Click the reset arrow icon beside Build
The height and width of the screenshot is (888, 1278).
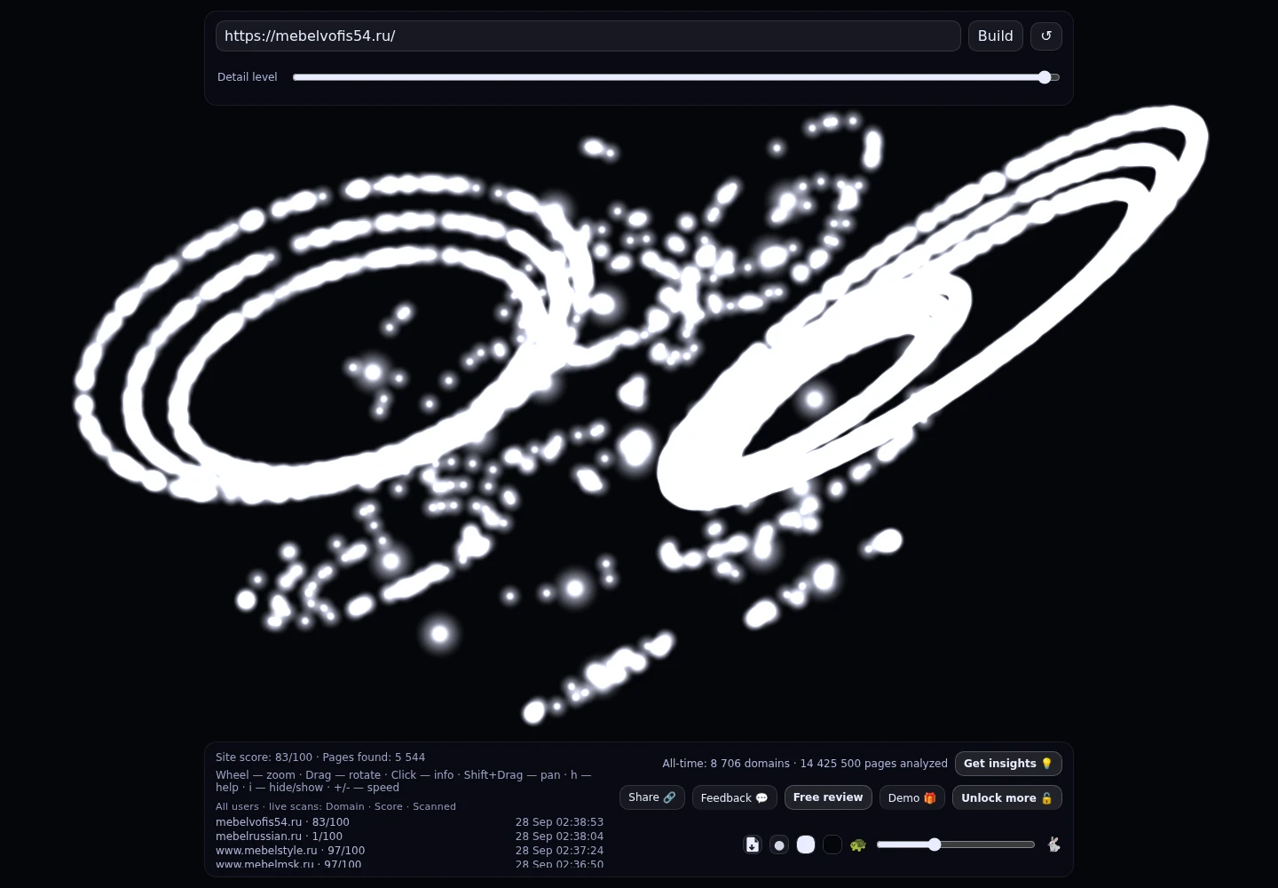(1045, 36)
